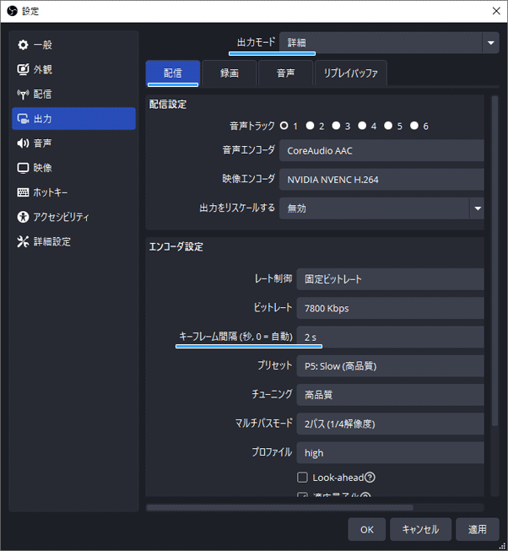
Task: Click the 適用 apply button
Action: 478,529
